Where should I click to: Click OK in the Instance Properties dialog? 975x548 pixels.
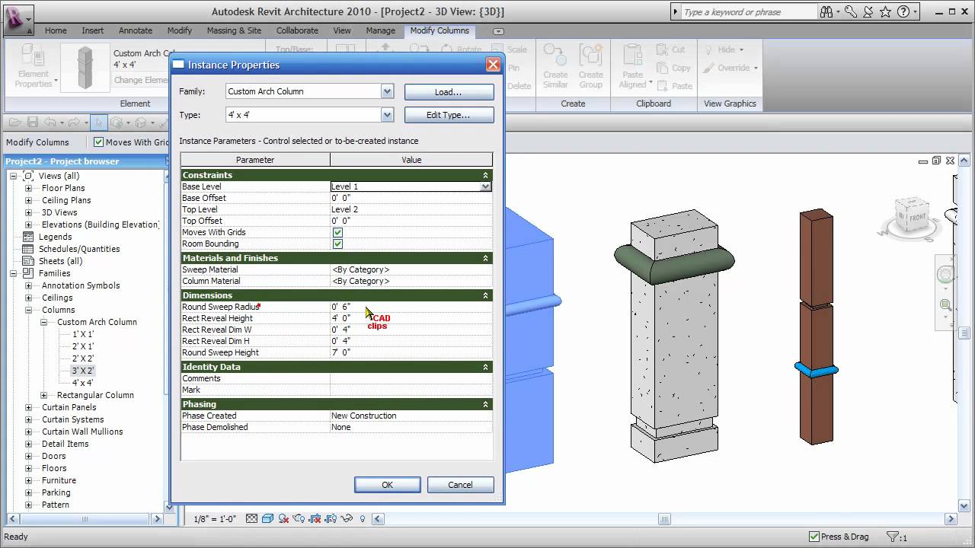[x=387, y=485]
